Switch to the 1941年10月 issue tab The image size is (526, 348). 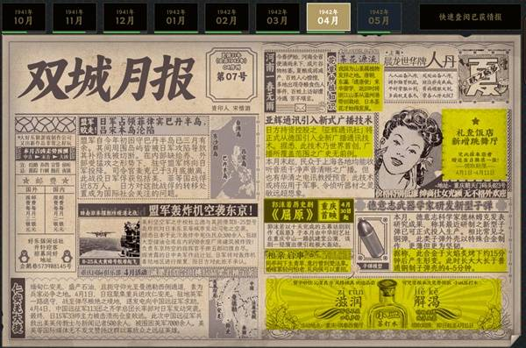coord(23,18)
